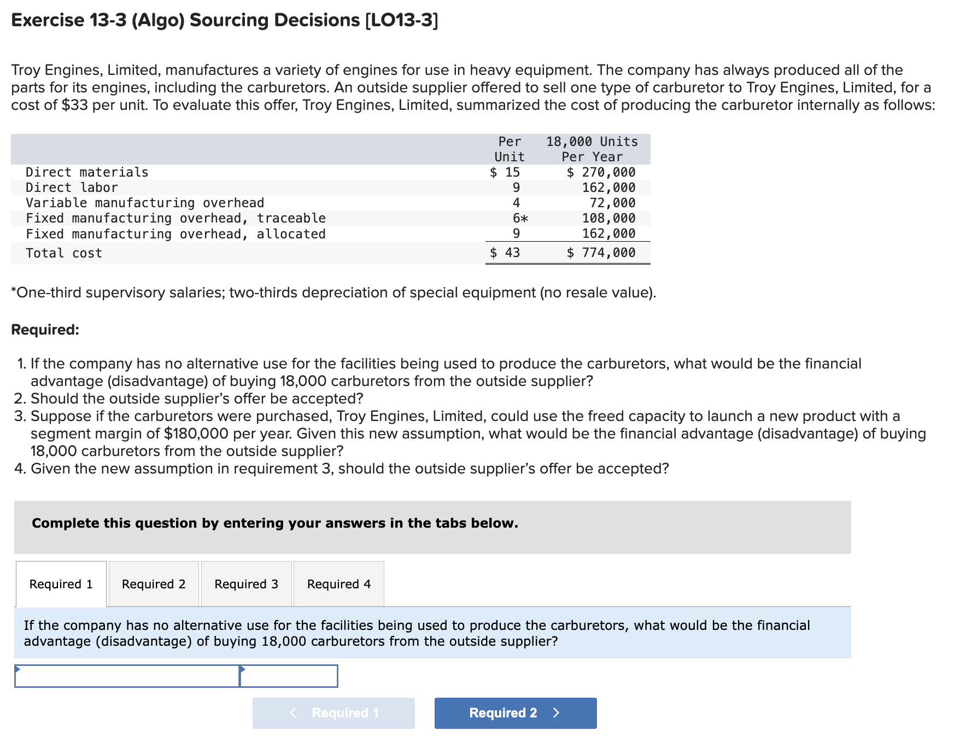Return to the Required 1 tab
This screenshot has width=972, height=748.
pos(61,583)
